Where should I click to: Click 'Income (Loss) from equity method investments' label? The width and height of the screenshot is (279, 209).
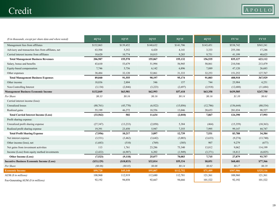click(33, 152)
